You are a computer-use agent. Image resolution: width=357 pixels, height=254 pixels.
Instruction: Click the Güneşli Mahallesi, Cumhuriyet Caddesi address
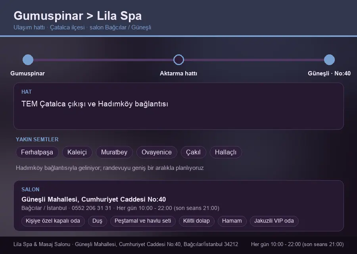click(x=94, y=200)
